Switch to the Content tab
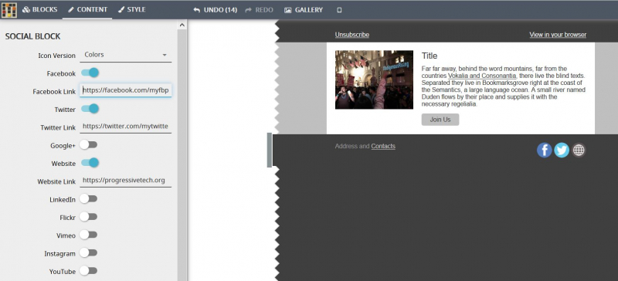The height and width of the screenshot is (281, 618). [x=87, y=9]
